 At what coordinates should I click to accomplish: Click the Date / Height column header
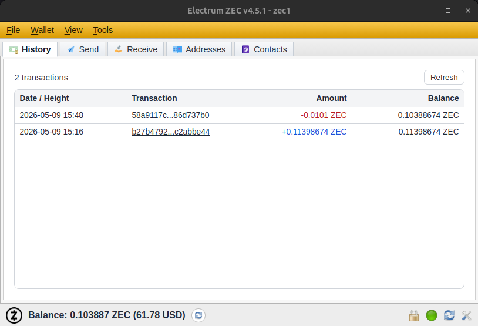[x=44, y=98]
